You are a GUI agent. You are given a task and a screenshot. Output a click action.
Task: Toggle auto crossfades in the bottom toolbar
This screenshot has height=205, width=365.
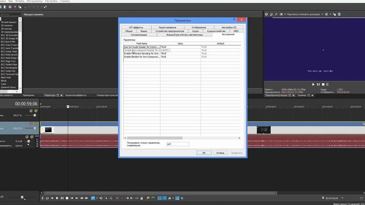[x=164, y=198]
